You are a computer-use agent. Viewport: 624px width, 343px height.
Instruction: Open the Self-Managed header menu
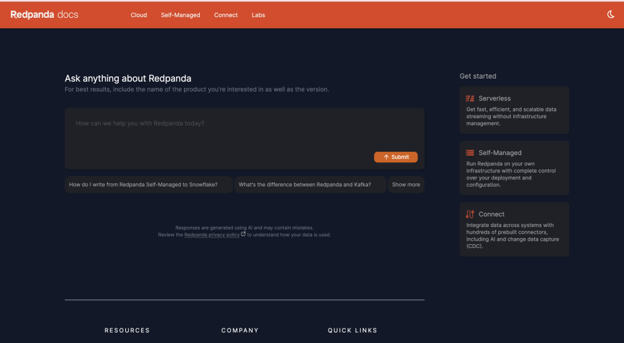pyautogui.click(x=180, y=15)
